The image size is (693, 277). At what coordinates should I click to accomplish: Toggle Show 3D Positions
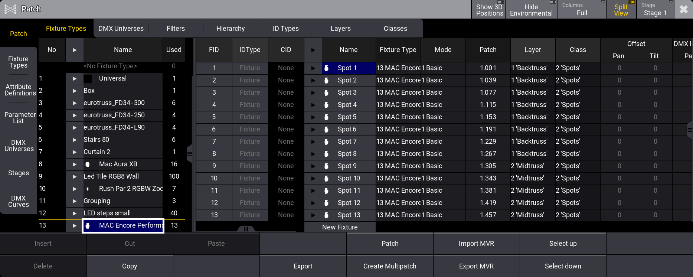pos(489,10)
